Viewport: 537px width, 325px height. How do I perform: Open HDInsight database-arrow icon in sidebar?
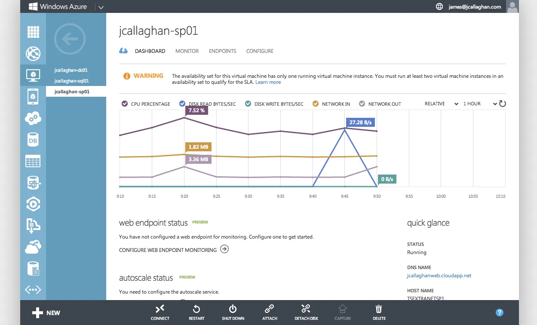pos(33,183)
